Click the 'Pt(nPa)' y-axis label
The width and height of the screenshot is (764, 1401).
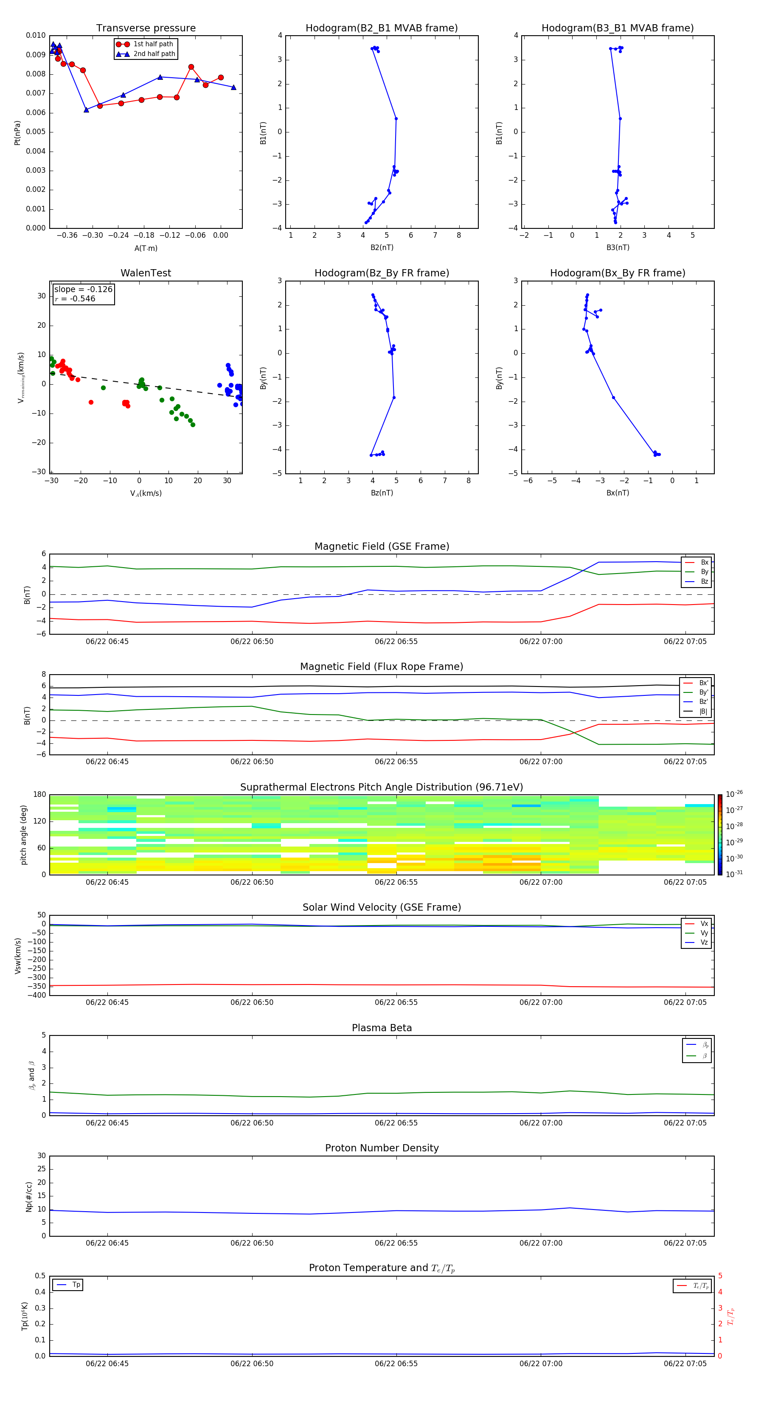17,133
